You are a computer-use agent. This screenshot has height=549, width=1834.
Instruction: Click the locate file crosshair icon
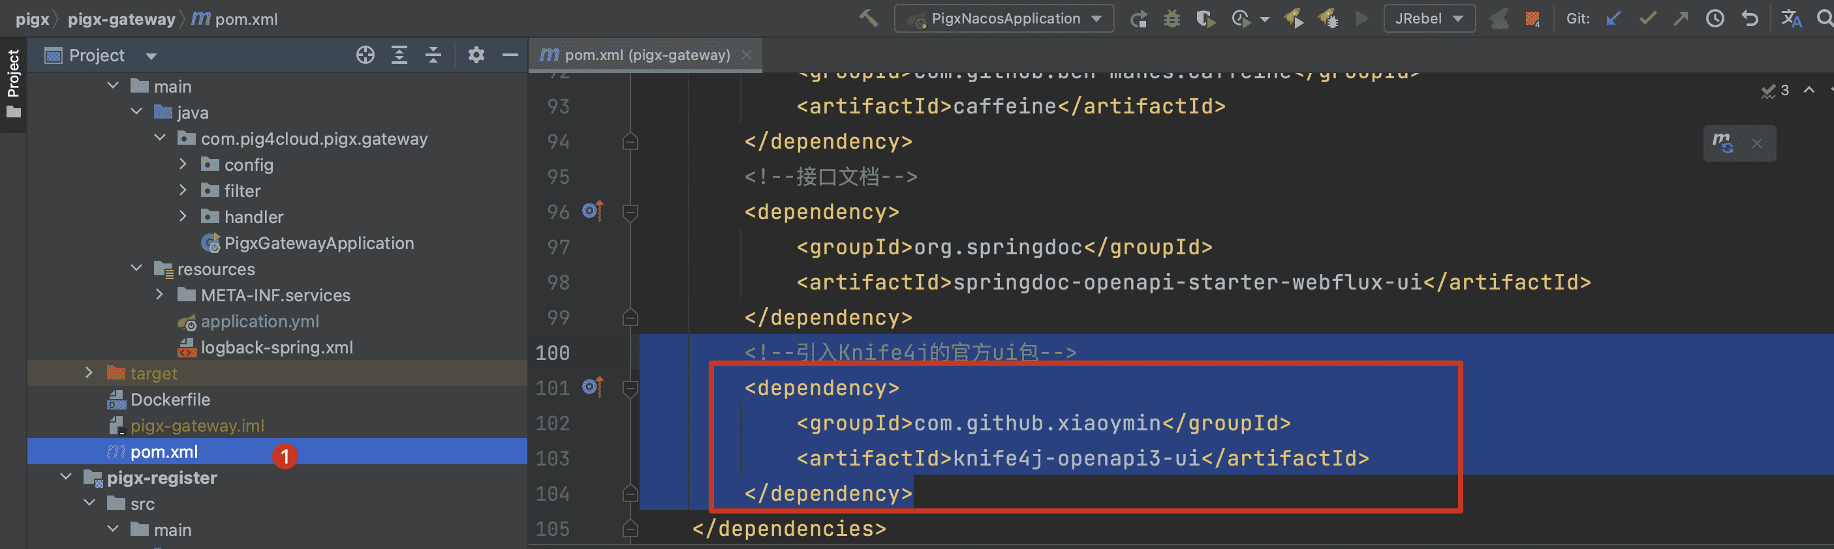click(365, 55)
